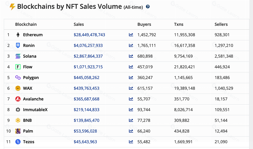
Task: Open the chart icon in Solana row
Action: 131,56
